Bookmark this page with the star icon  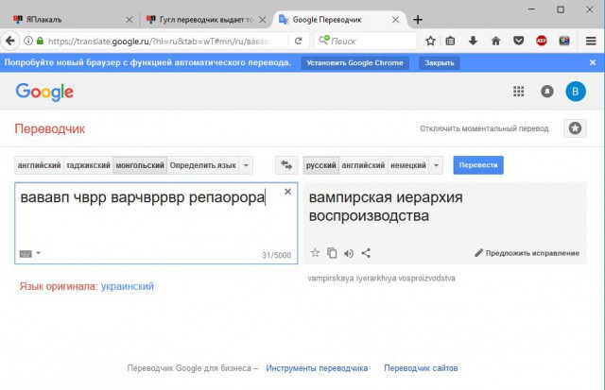coord(430,41)
